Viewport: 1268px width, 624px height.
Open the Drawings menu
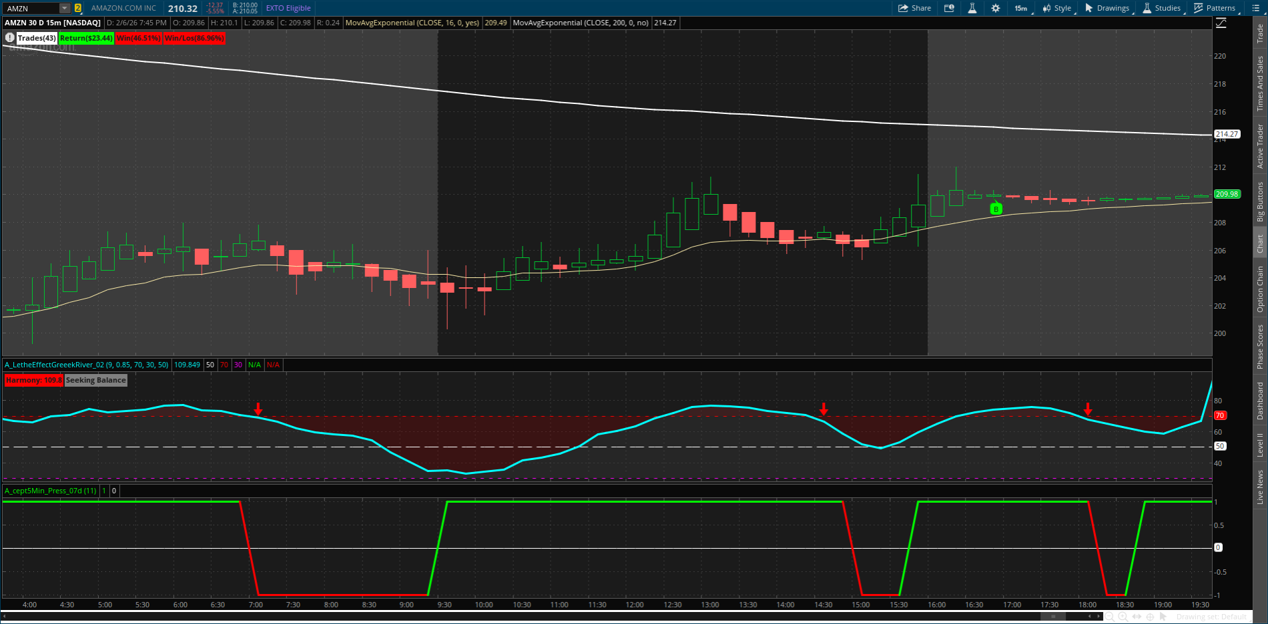(1107, 8)
